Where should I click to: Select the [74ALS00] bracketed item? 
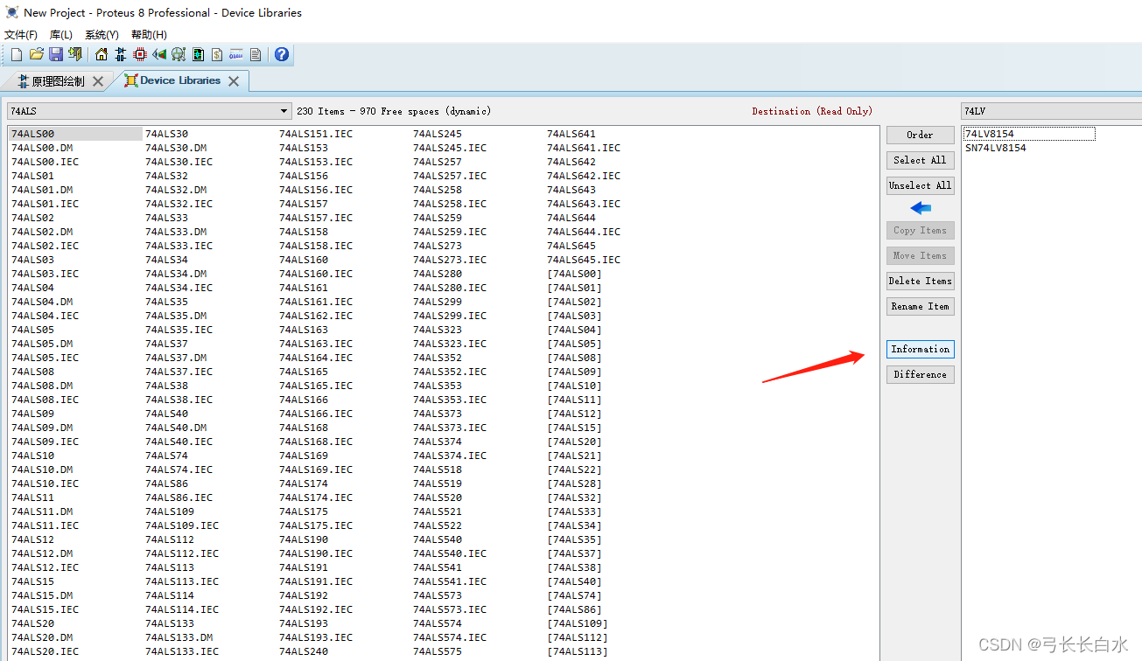pos(574,274)
